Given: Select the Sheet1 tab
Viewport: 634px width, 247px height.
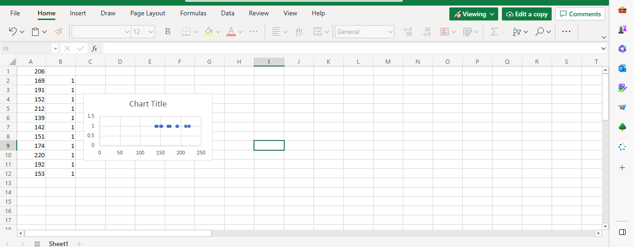Looking at the screenshot, I should tap(59, 244).
